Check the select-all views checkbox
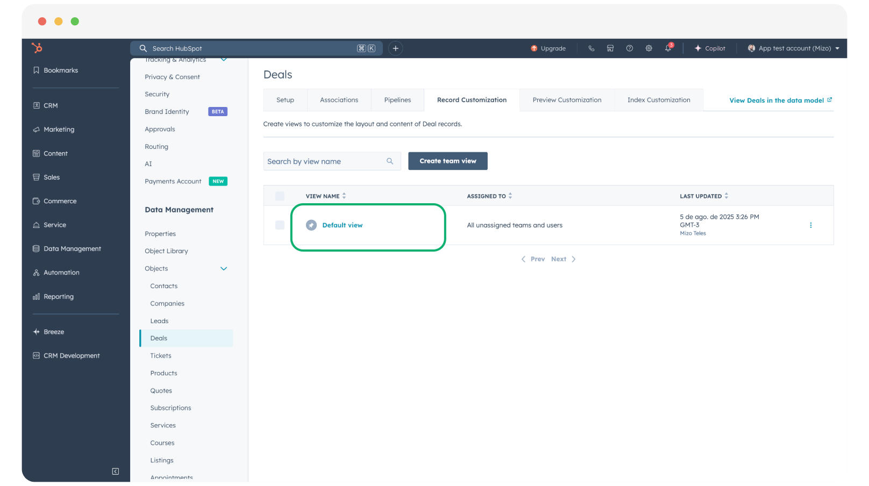 (x=280, y=196)
